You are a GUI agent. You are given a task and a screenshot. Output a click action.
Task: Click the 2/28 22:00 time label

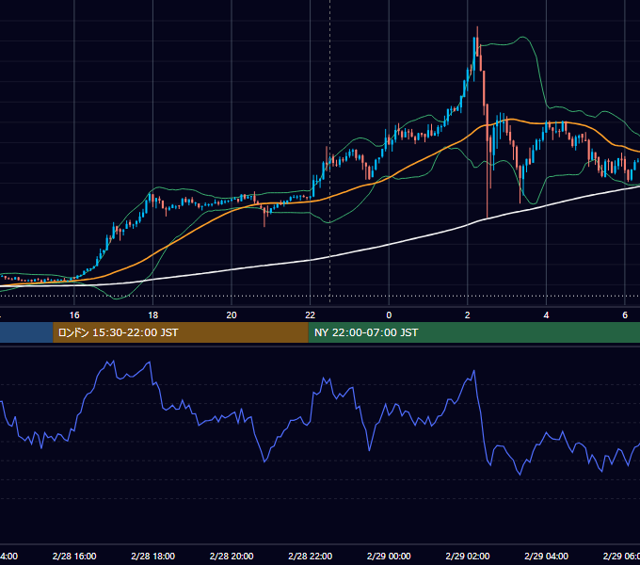[x=311, y=556]
